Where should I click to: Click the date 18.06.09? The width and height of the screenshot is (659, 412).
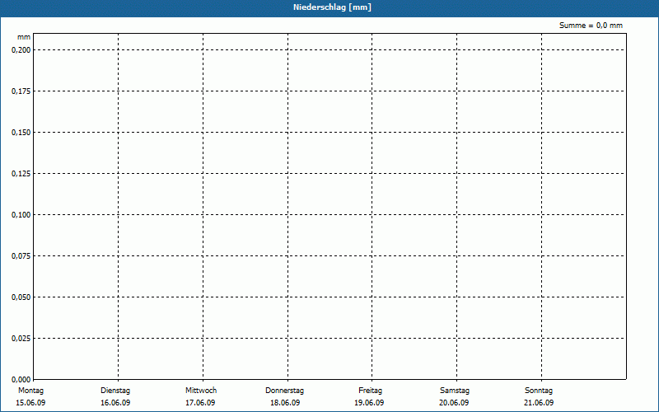tap(285, 403)
